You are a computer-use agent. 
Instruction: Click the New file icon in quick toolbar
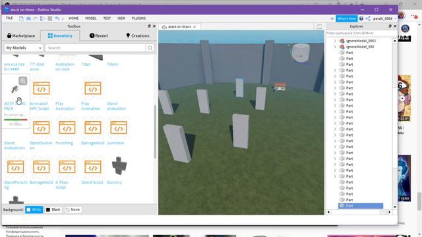click(21, 18)
